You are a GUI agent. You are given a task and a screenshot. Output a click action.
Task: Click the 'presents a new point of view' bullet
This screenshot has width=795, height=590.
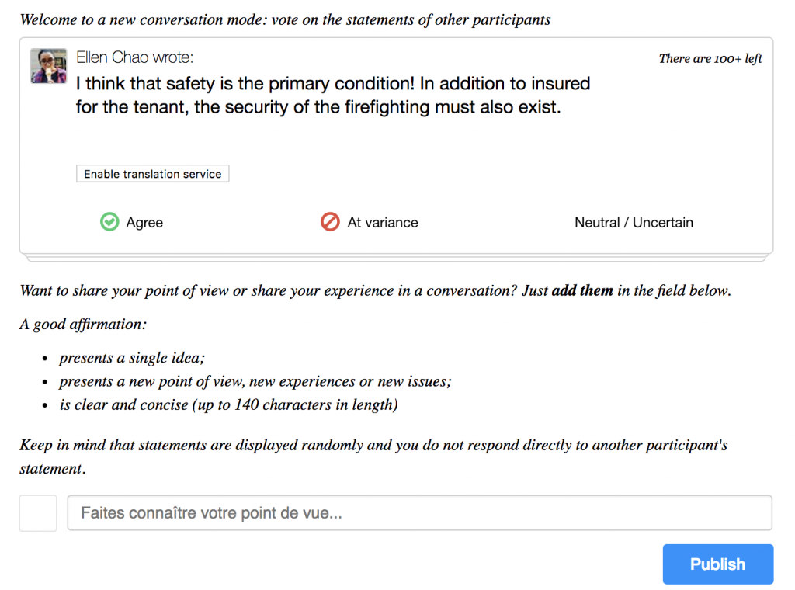[x=255, y=381]
